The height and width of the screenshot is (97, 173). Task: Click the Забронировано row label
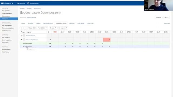coord(27,43)
